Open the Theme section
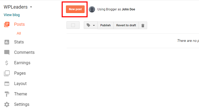This screenshot has width=199, height=111. (x=21, y=94)
